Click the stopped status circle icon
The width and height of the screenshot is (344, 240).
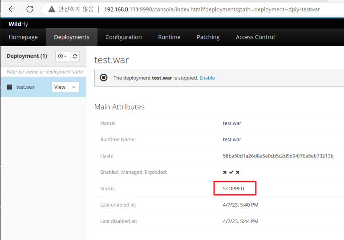(104, 78)
